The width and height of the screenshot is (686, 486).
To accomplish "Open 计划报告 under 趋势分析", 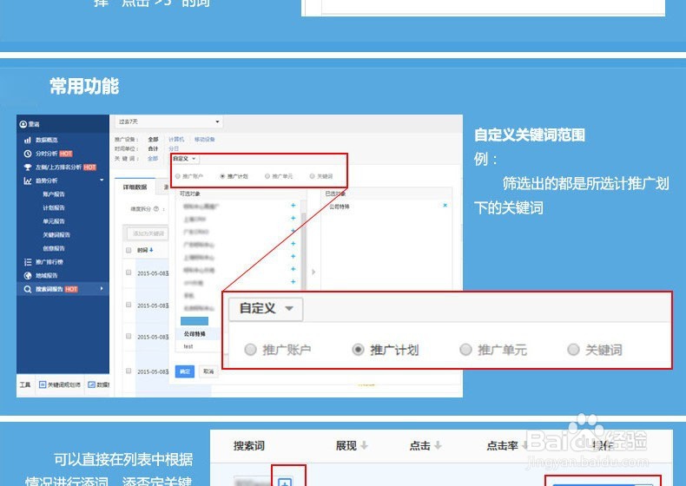I will point(53,207).
